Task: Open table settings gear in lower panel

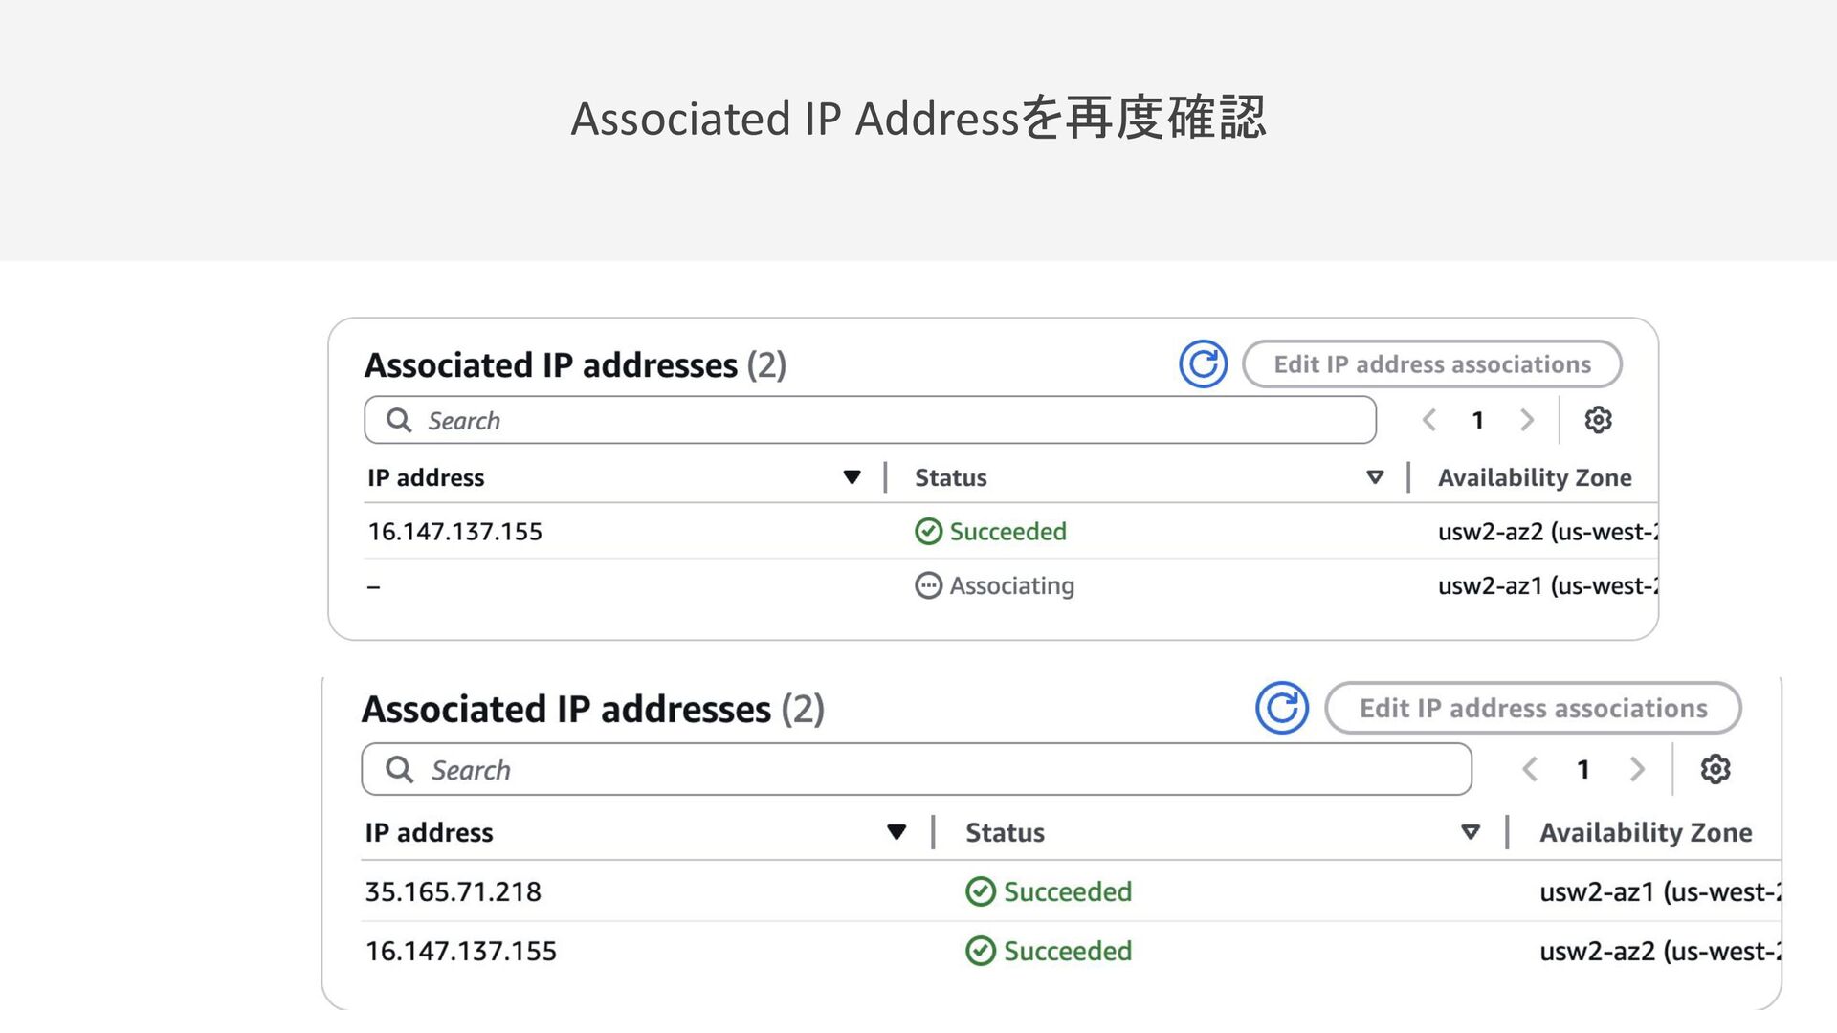Action: click(x=1715, y=769)
